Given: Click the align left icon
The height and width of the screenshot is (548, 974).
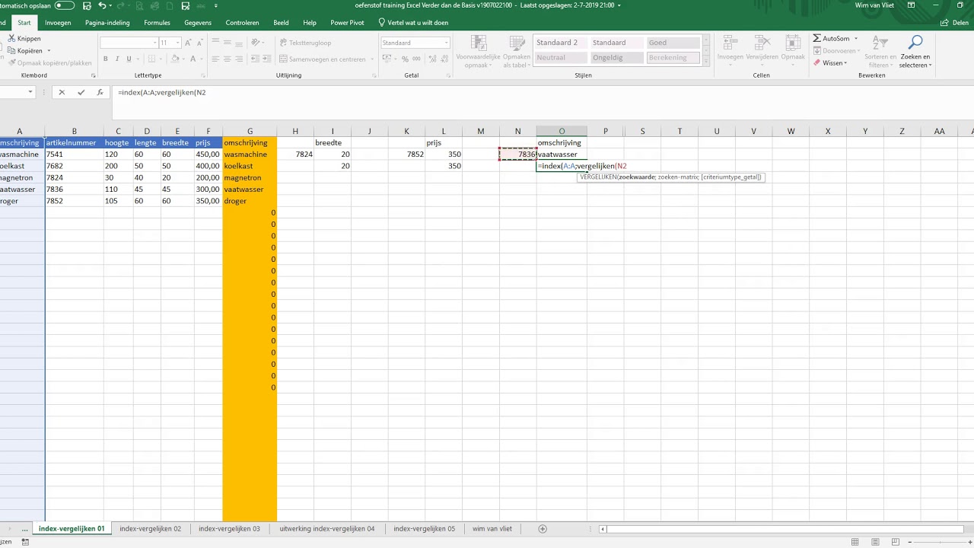Looking at the screenshot, I should [x=216, y=59].
